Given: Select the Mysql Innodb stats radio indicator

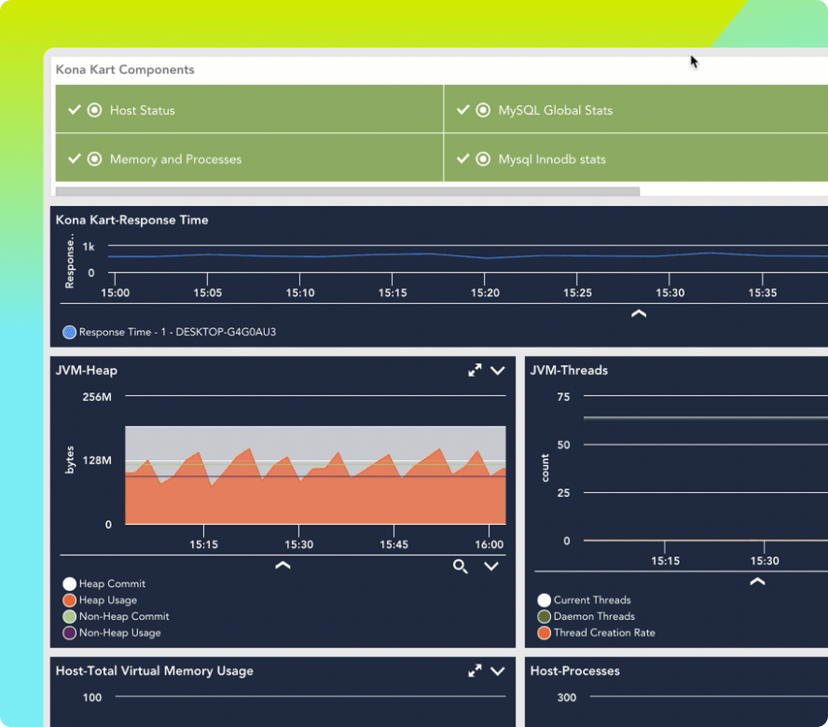Looking at the screenshot, I should pyautogui.click(x=483, y=159).
